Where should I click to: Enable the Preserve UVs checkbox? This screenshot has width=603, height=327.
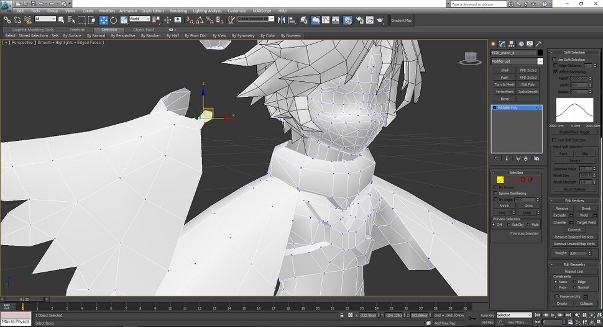[x=556, y=297]
